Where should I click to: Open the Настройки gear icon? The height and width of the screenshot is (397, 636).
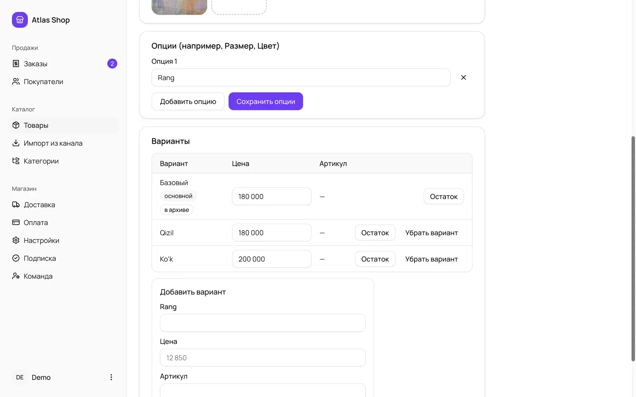pyautogui.click(x=16, y=240)
